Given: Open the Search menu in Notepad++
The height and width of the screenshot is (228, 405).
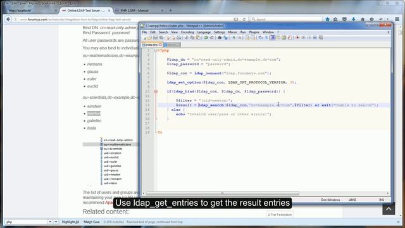Looking at the screenshot, I should click(163, 32).
